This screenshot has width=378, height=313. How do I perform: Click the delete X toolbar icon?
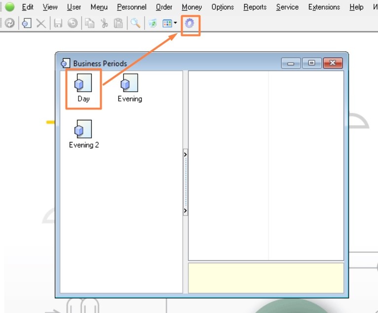click(x=41, y=23)
